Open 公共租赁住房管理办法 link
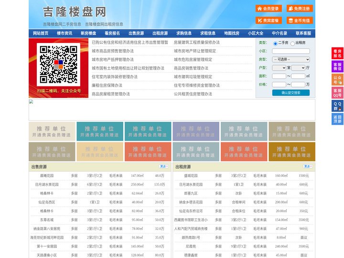 coord(193,94)
